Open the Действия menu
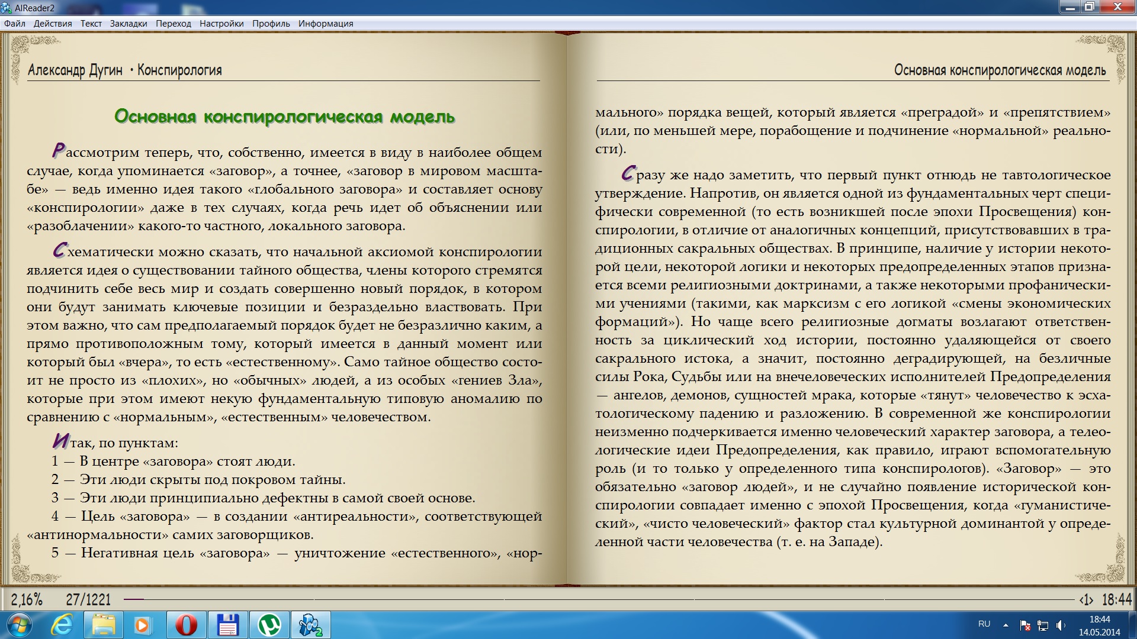 (x=53, y=24)
